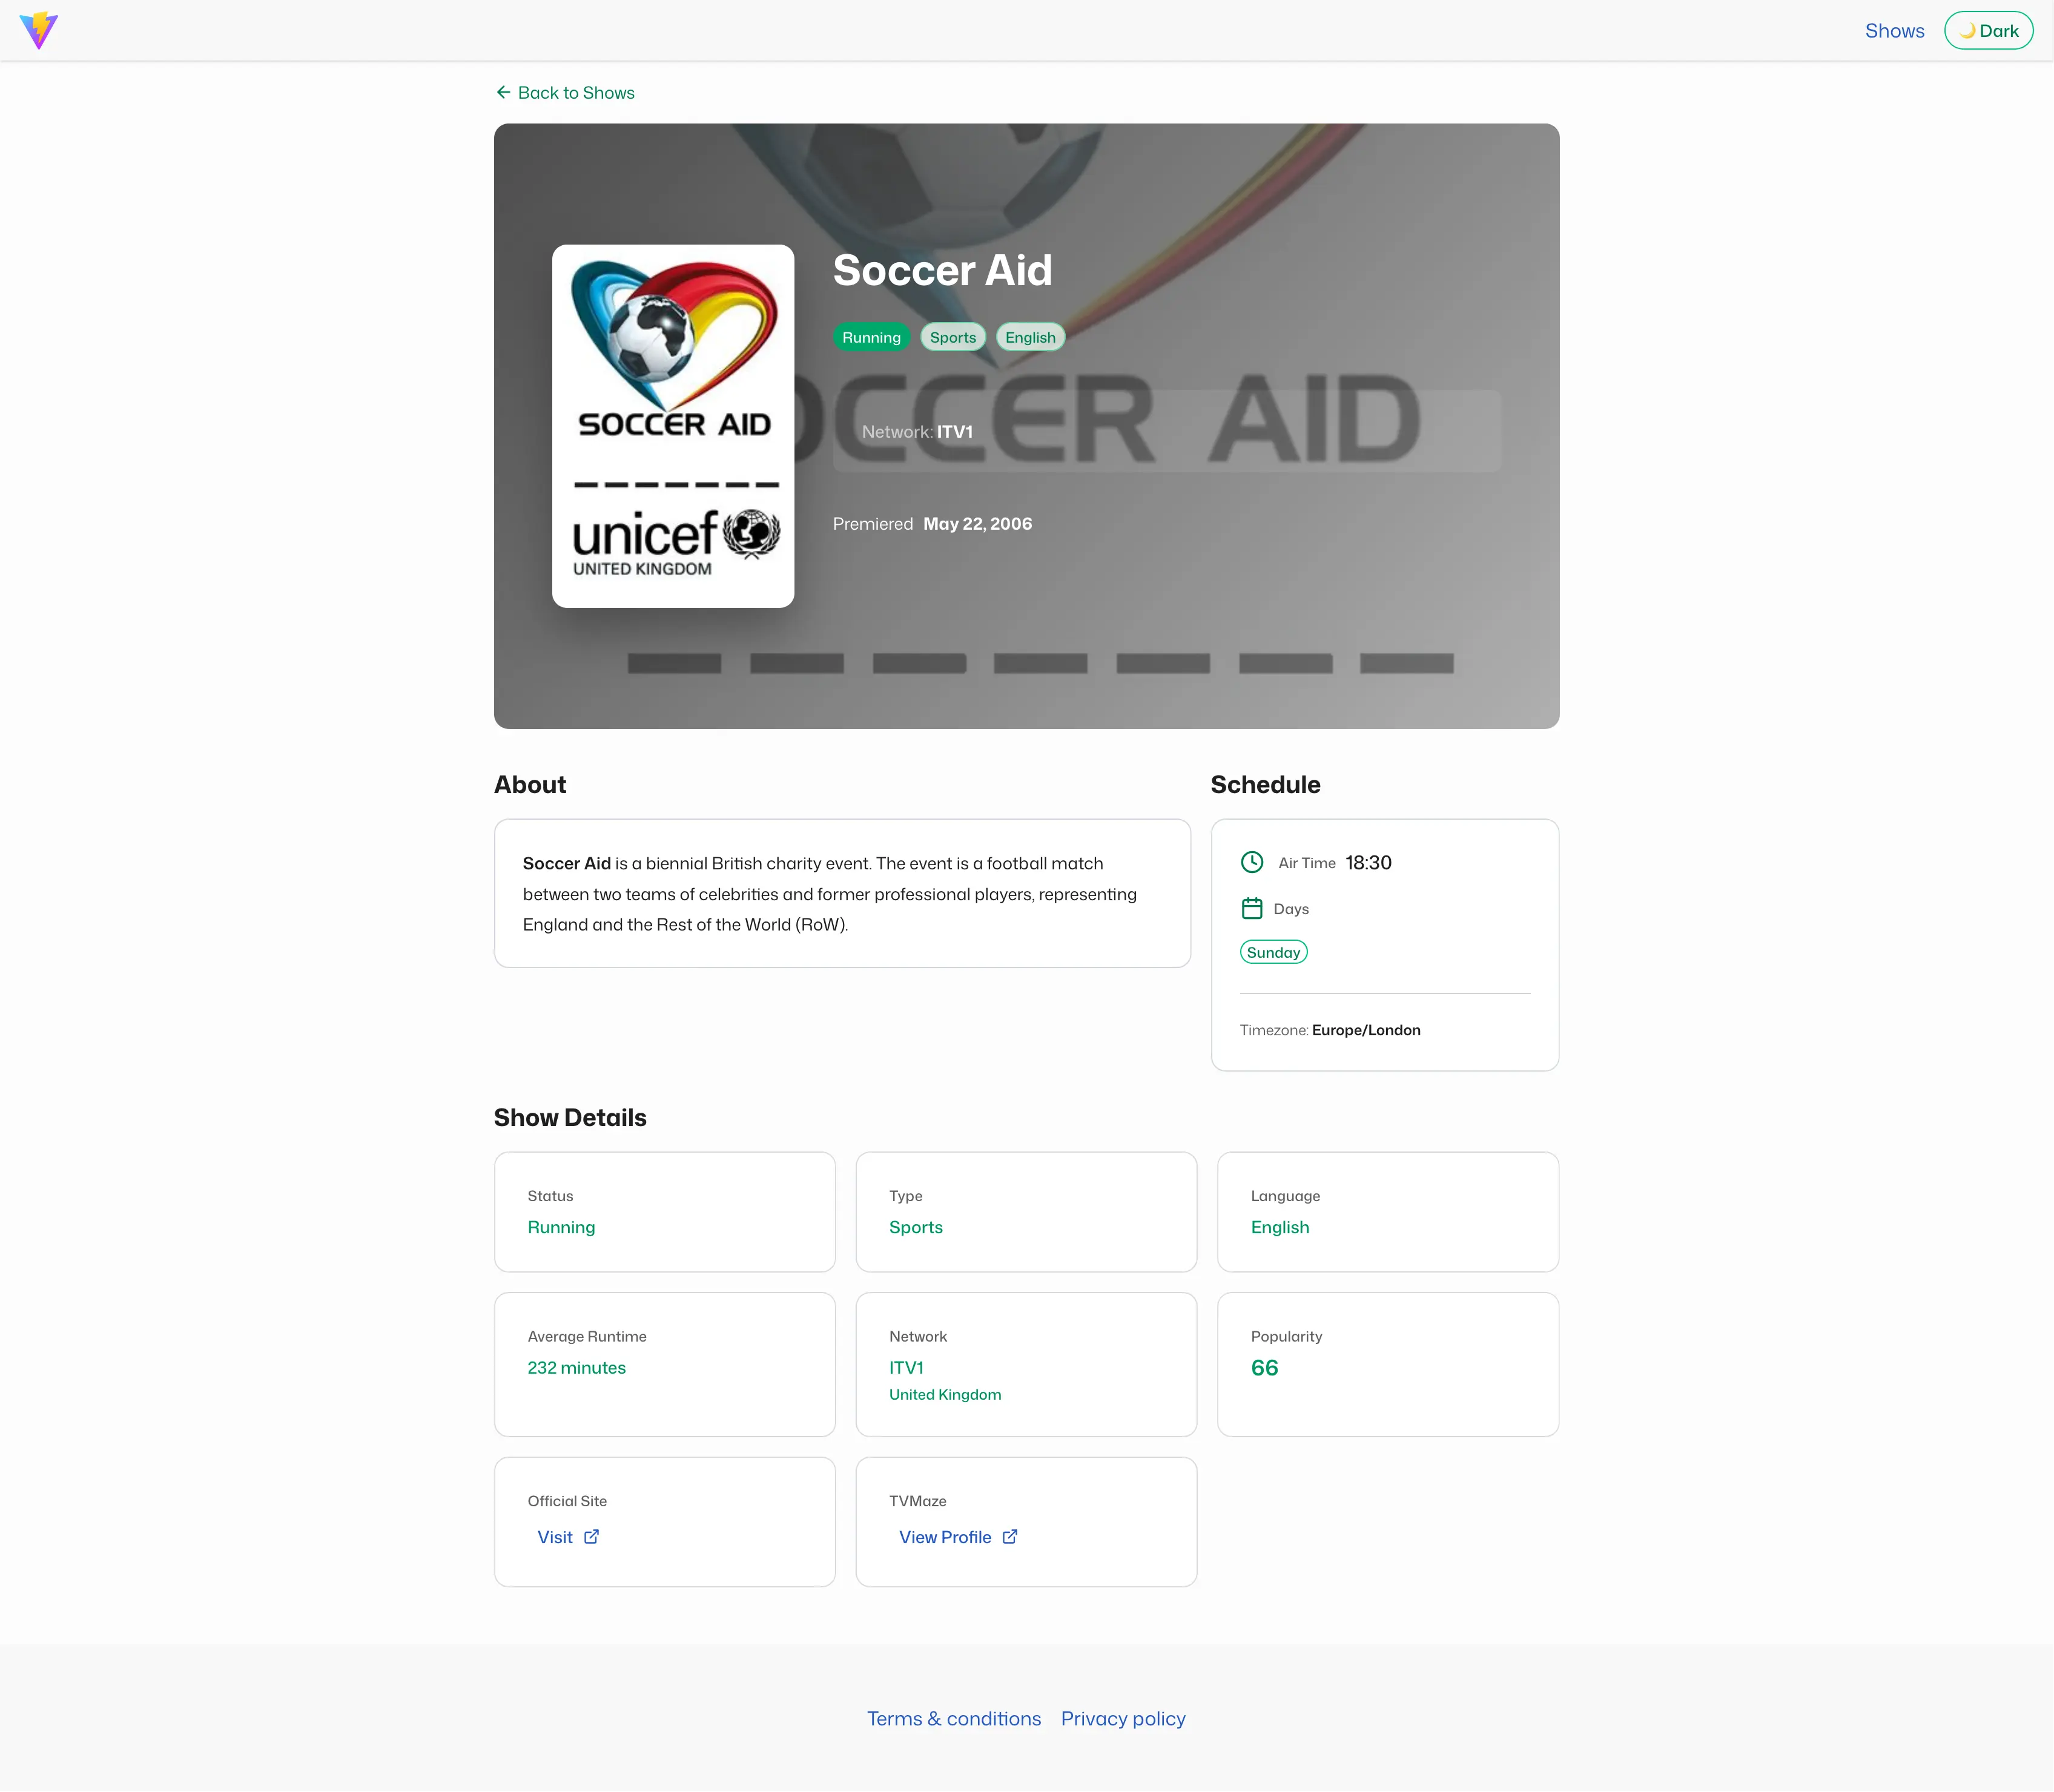Click external link icon beside View Profile
This screenshot has height=1792, width=2054.
(1010, 1537)
